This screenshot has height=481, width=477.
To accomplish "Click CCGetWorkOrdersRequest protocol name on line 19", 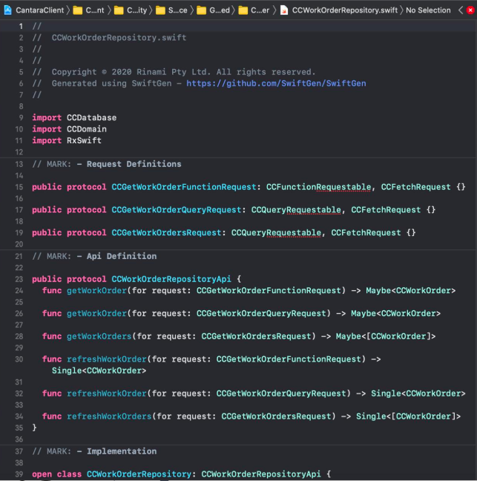I will (166, 232).
